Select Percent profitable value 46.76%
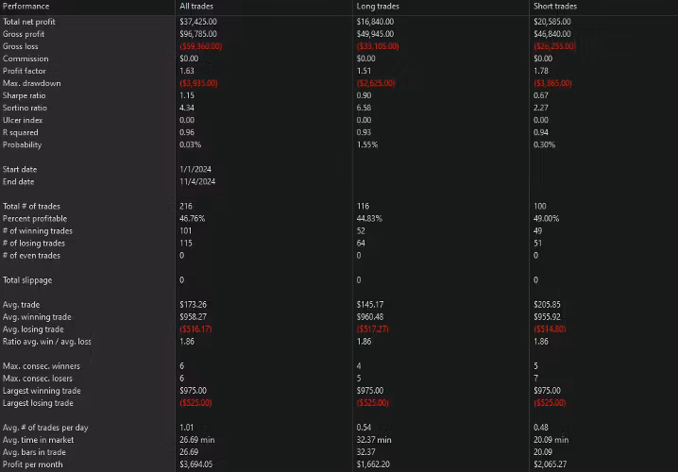The width and height of the screenshot is (678, 472). [192, 218]
